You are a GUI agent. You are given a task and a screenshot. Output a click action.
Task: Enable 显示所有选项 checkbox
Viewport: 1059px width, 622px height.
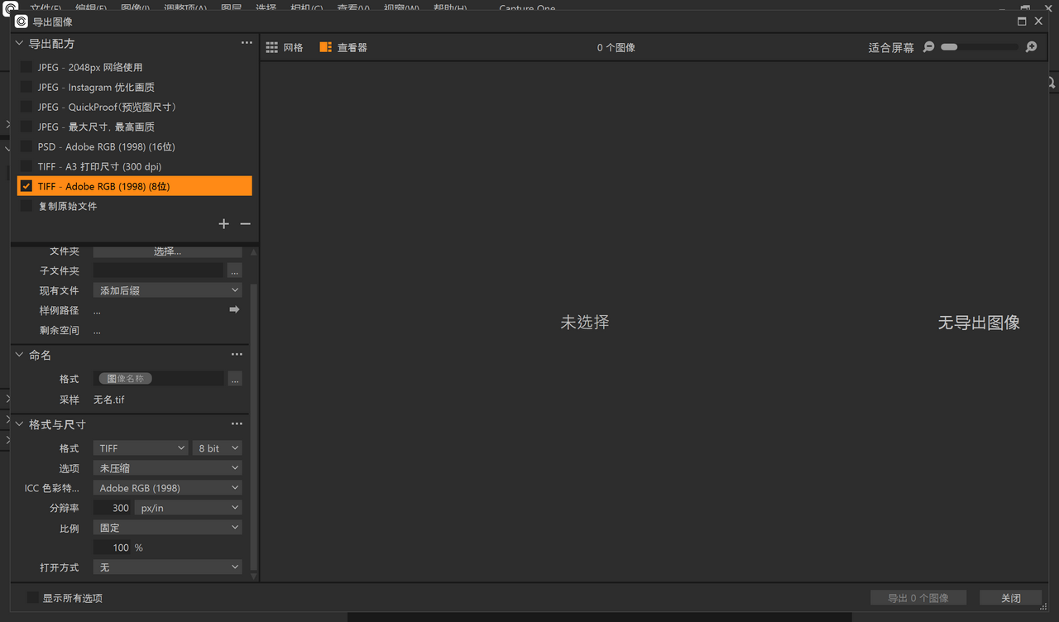pos(31,597)
